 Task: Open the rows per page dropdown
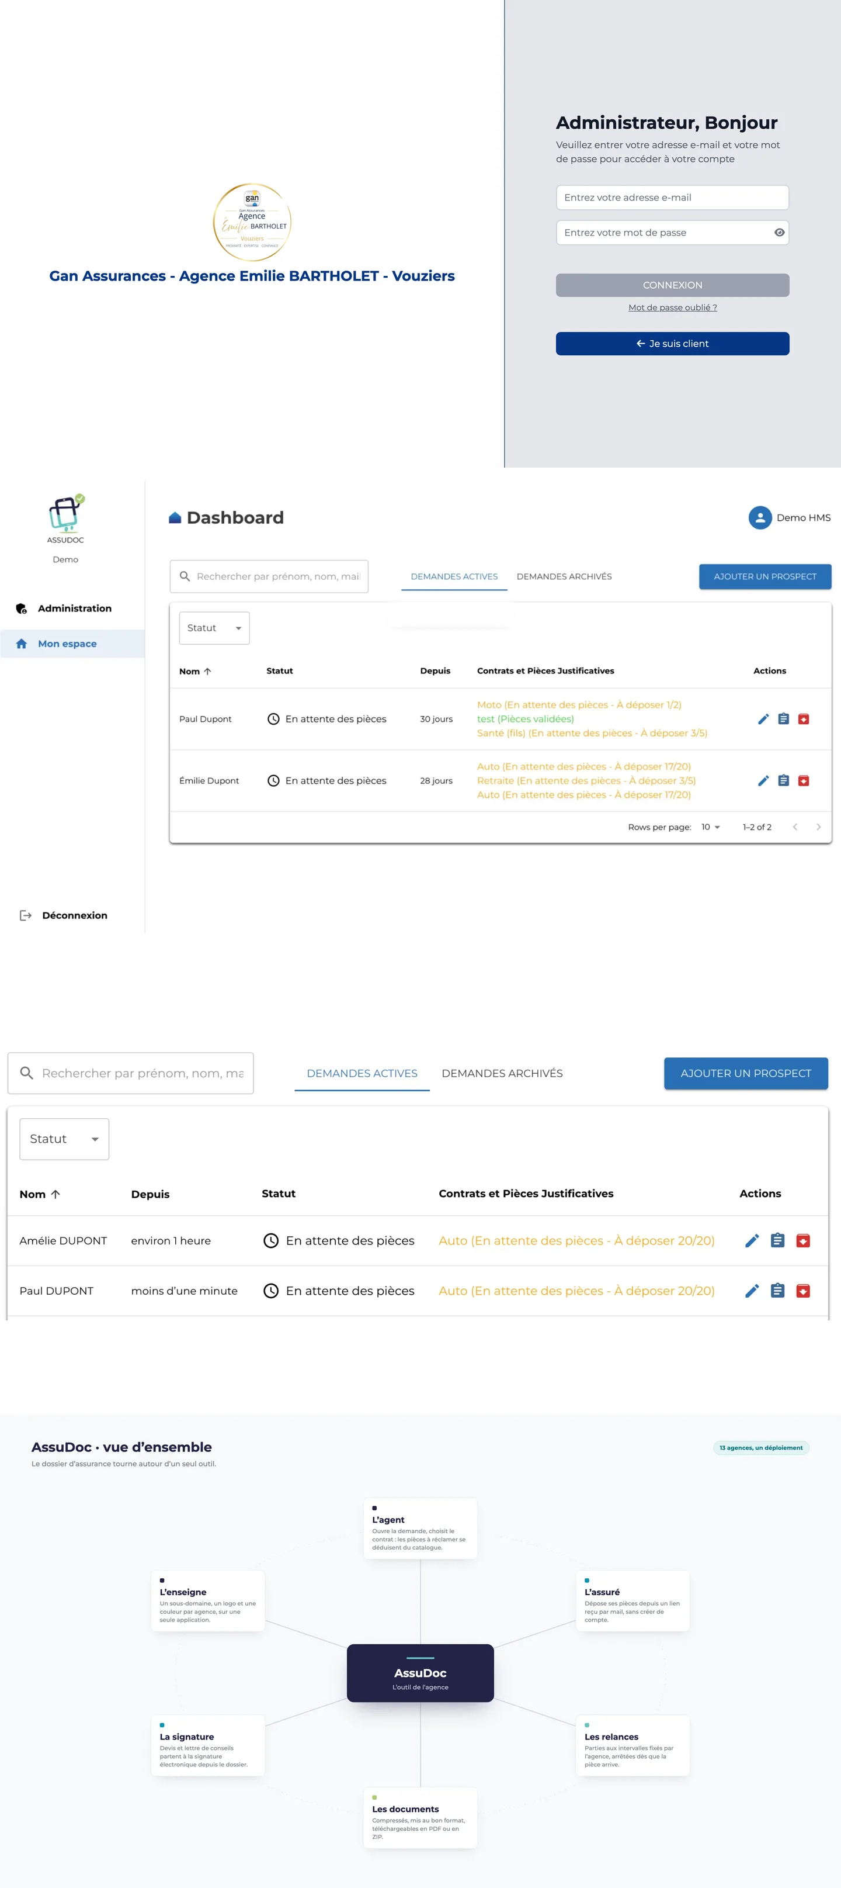[x=711, y=827]
